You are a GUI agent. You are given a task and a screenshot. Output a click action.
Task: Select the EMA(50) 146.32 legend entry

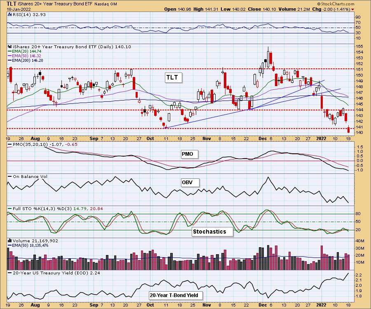[25, 56]
